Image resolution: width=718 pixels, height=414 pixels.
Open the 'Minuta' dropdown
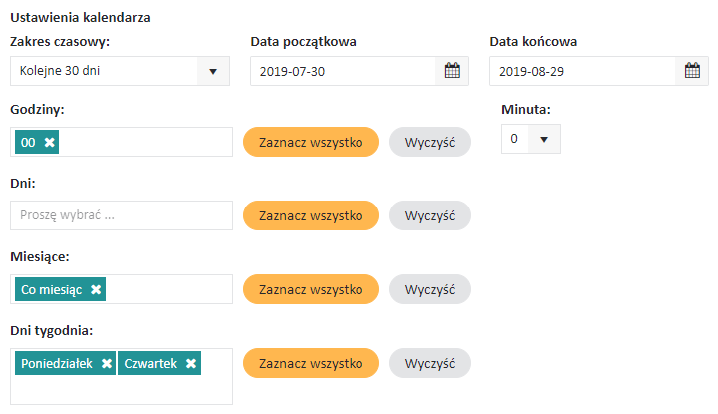pyautogui.click(x=531, y=139)
